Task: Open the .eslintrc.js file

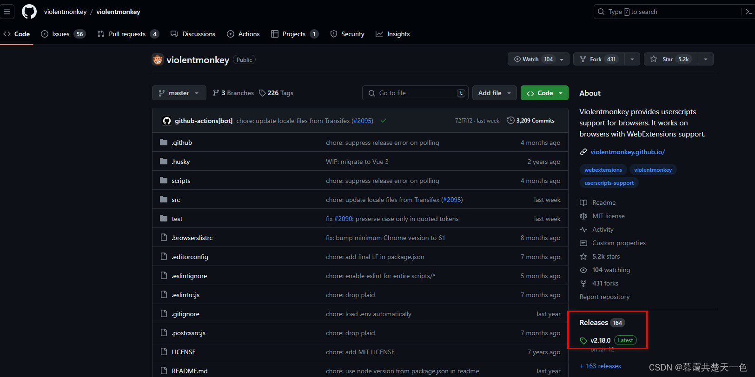Action: point(185,295)
